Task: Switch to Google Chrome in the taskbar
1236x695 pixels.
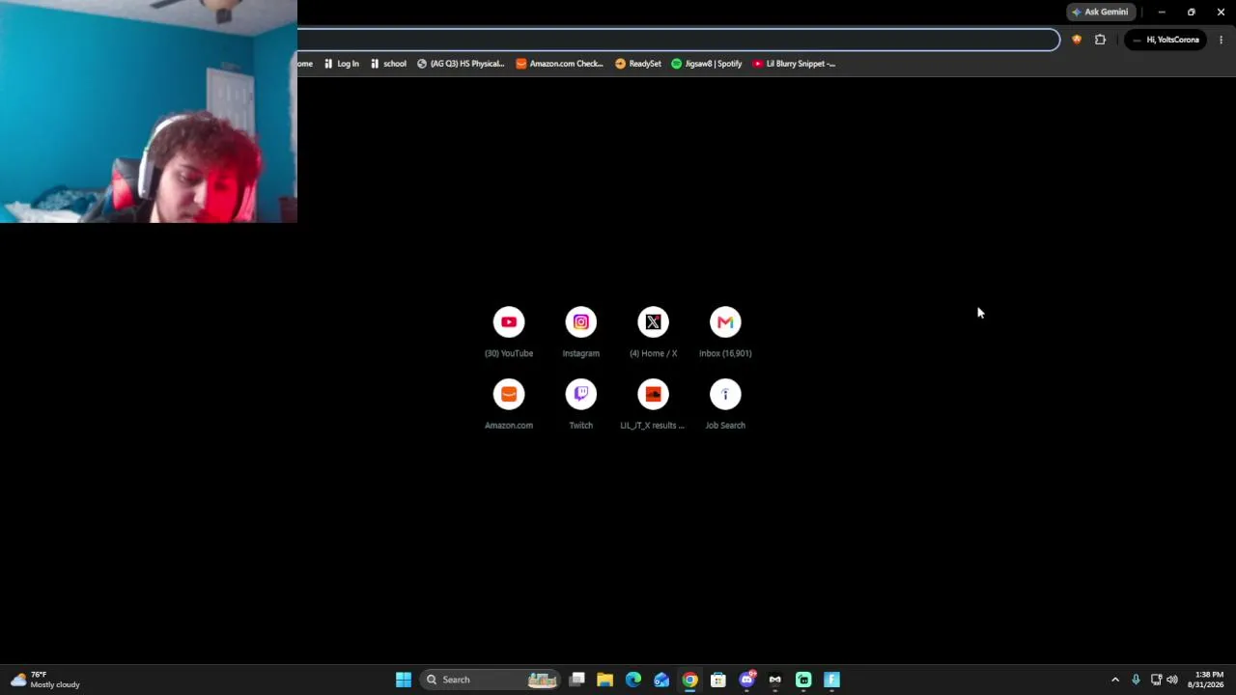Action: pyautogui.click(x=689, y=680)
